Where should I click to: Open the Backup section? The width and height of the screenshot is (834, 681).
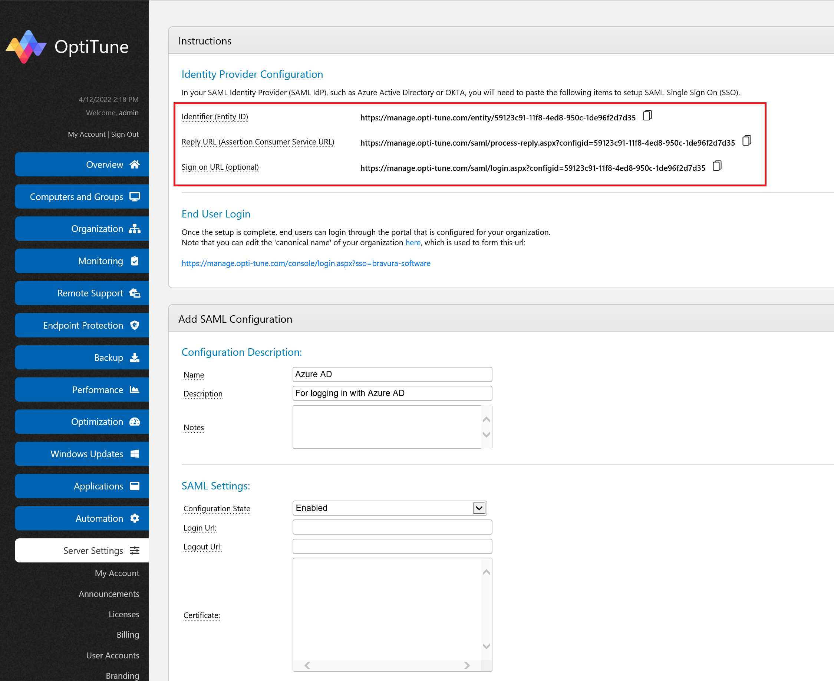coord(82,358)
